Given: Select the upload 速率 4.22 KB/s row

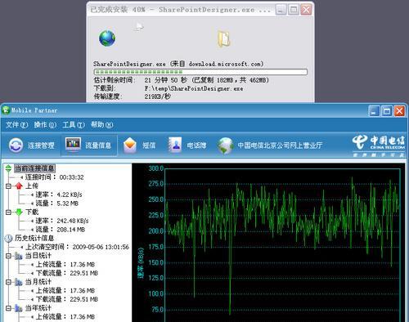Looking at the screenshot, I should 59,195.
